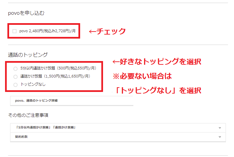Click the 5分以内通話かけ放題 (500円) option label
This screenshot has width=234, height=157.
58,68
